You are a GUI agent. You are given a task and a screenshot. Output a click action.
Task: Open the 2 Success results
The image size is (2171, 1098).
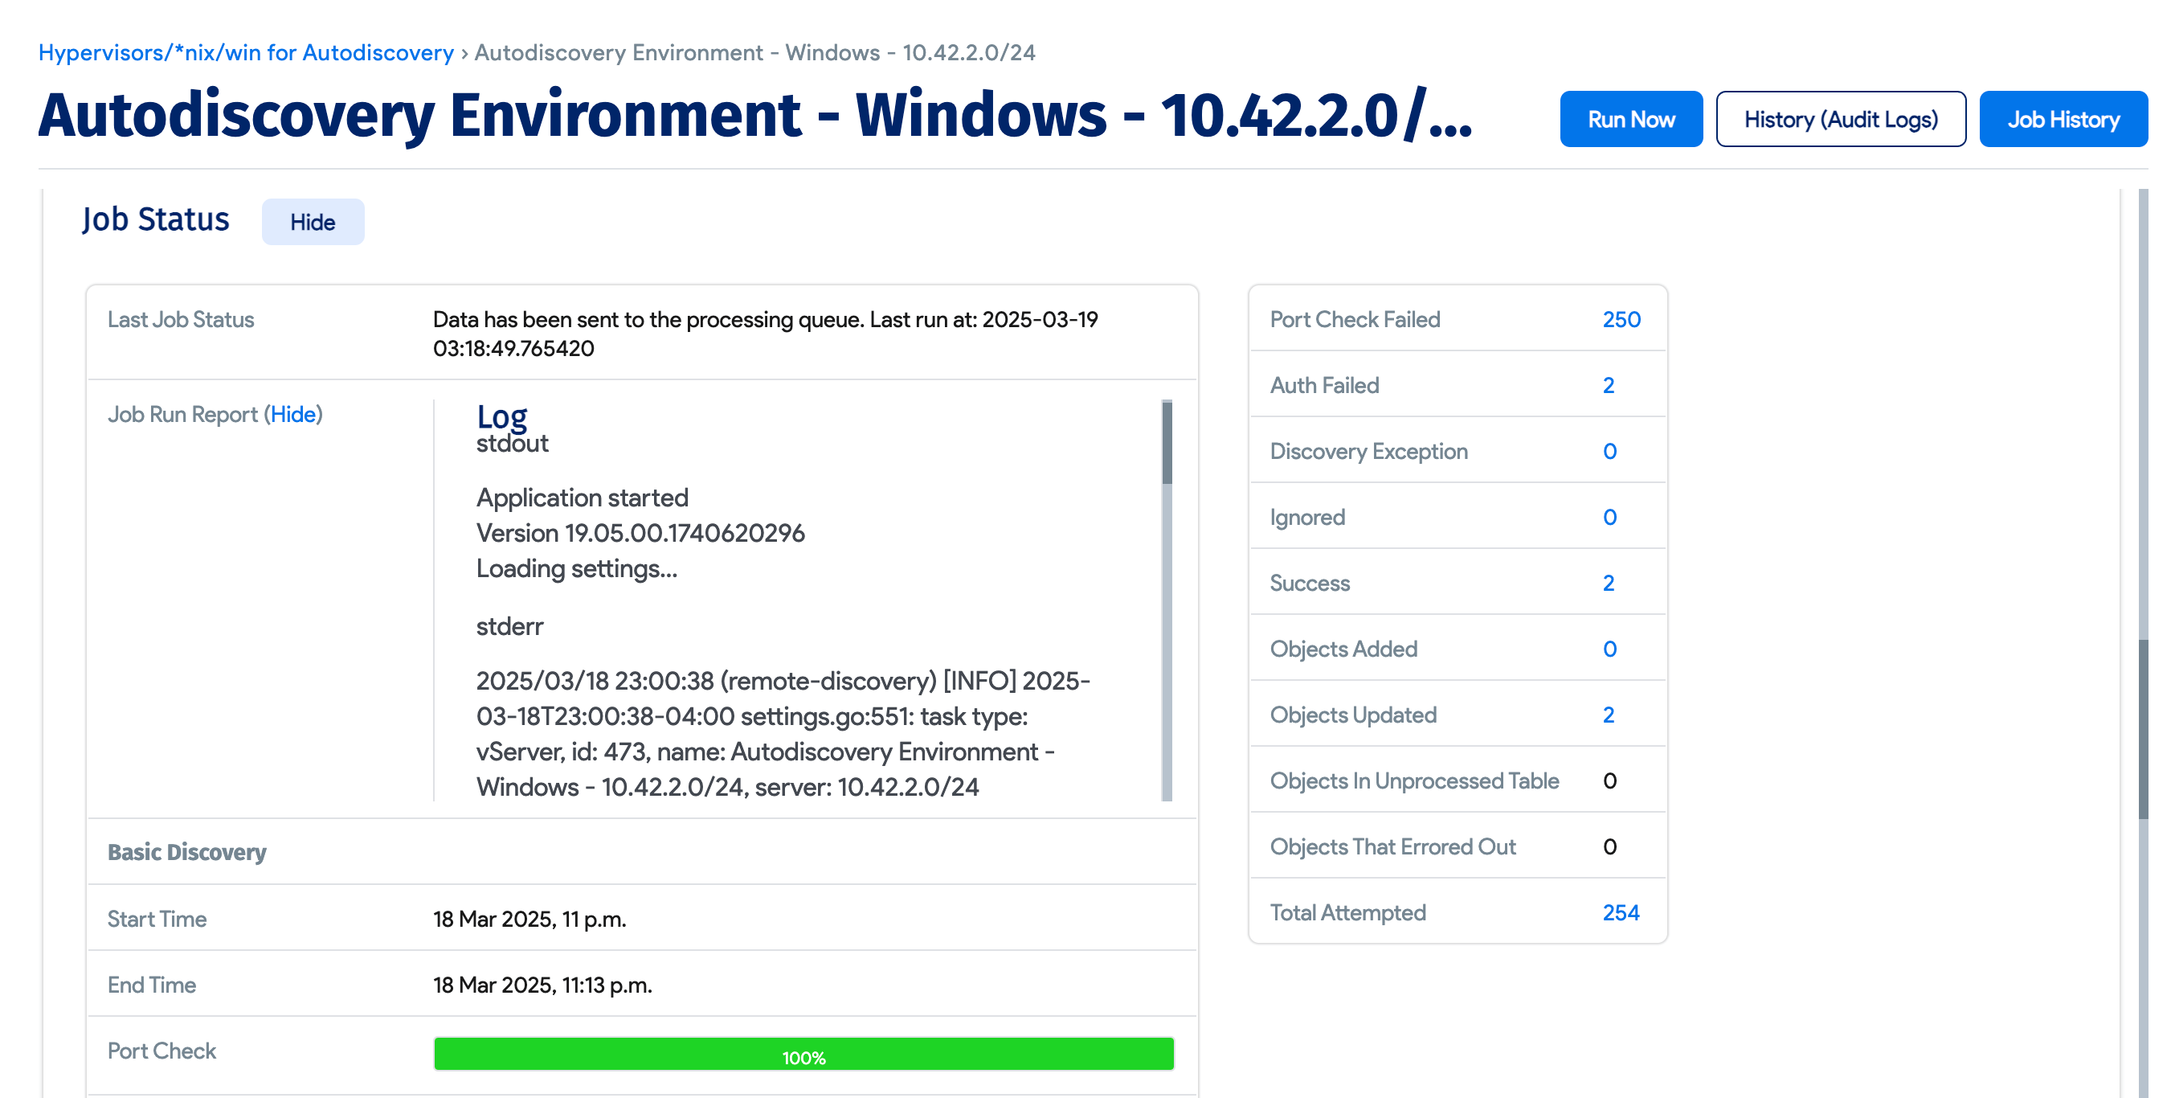[x=1608, y=583]
